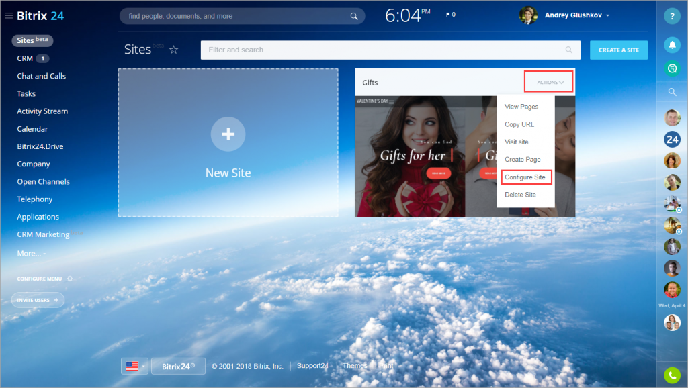Select View Pages from Actions menu
Screen dimensions: 688x388
pos(521,107)
